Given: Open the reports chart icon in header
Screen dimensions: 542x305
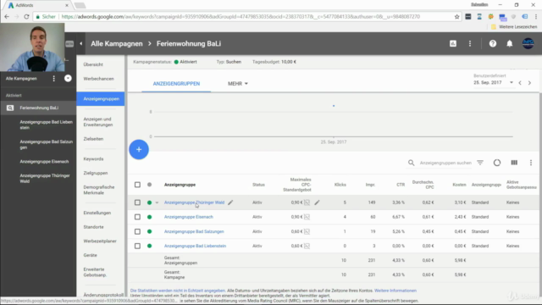Looking at the screenshot, I should click(453, 43).
